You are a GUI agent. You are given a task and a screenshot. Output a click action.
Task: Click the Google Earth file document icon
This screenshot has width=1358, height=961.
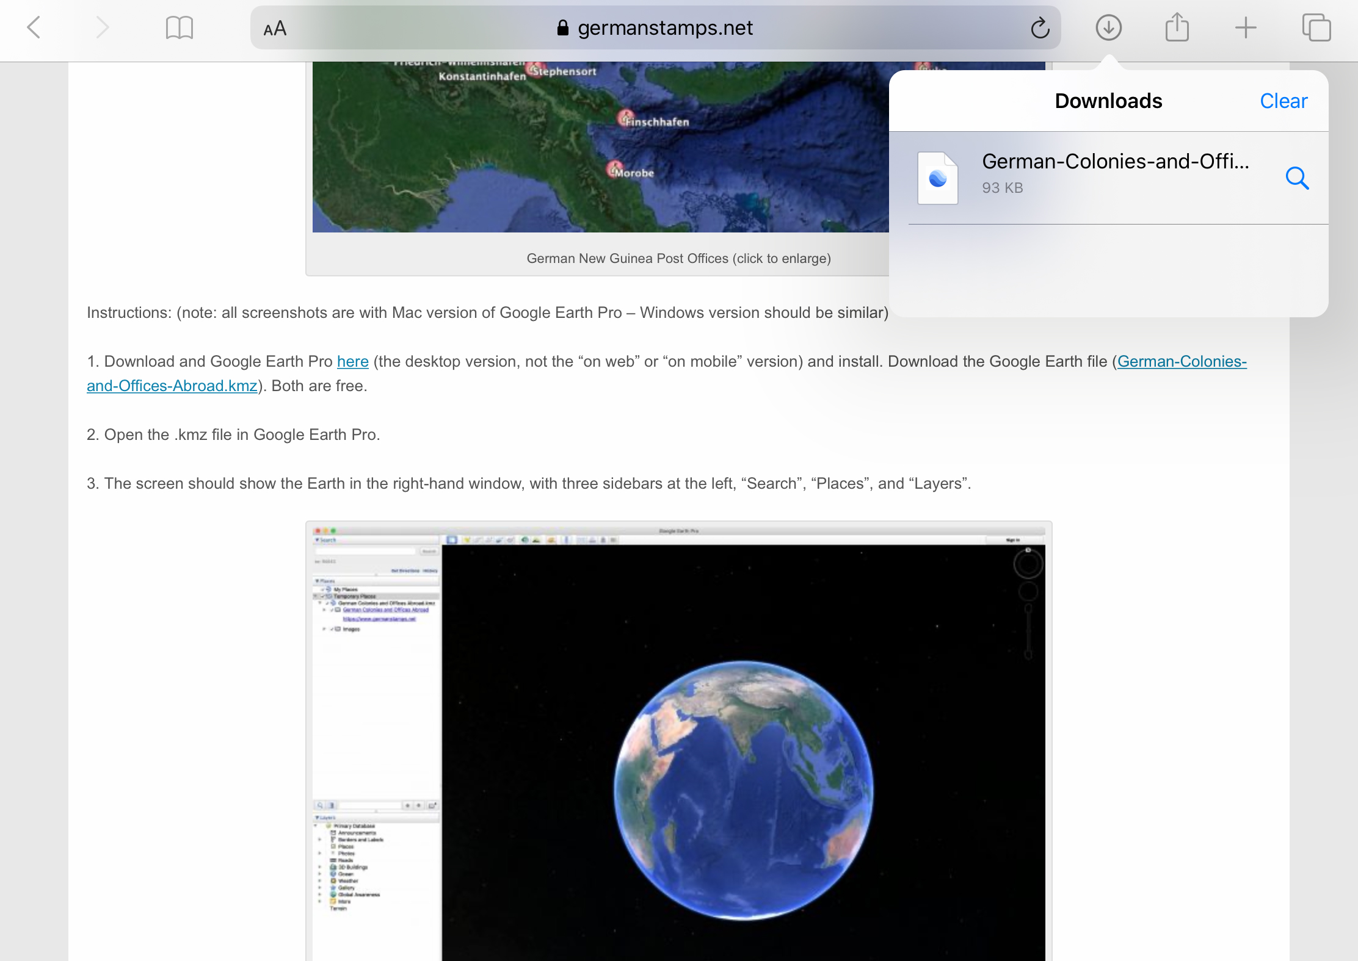point(938,178)
